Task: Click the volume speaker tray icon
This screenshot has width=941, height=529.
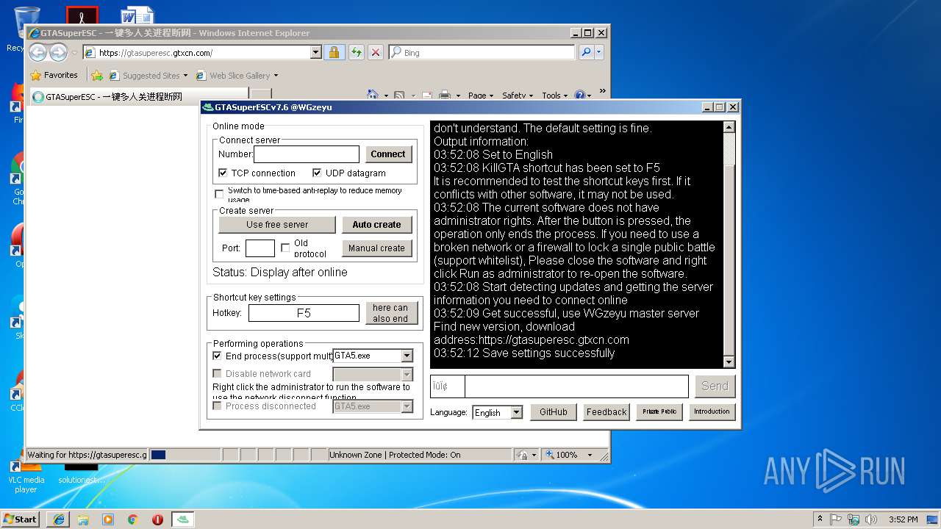Action: click(x=870, y=519)
